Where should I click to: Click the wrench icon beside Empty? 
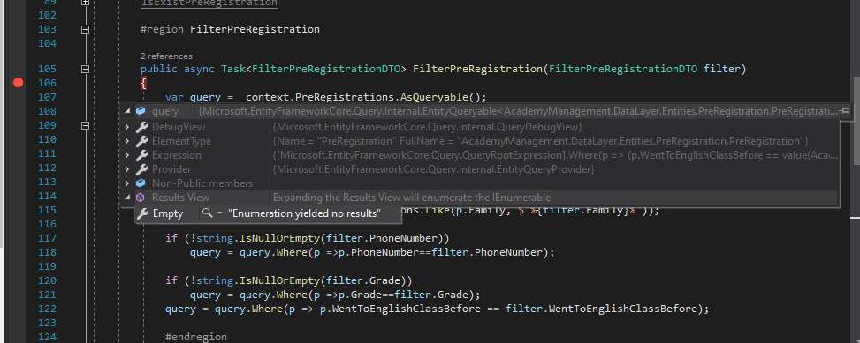pyautogui.click(x=143, y=213)
